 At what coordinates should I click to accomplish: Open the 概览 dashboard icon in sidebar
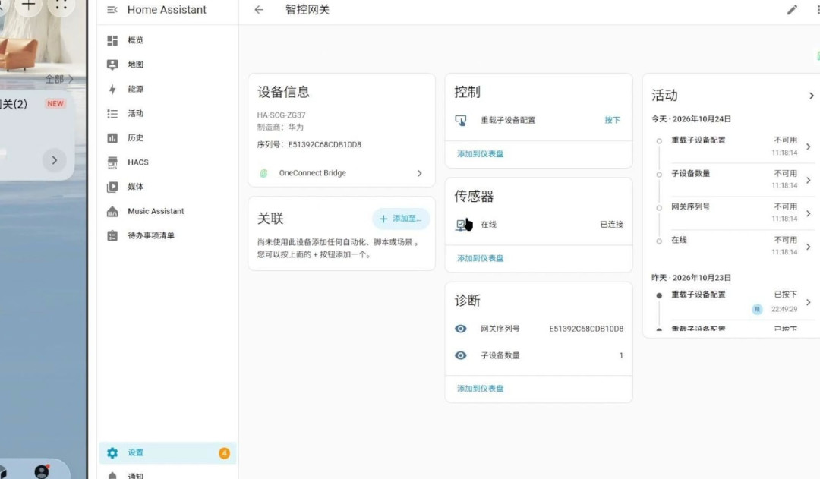pyautogui.click(x=112, y=40)
